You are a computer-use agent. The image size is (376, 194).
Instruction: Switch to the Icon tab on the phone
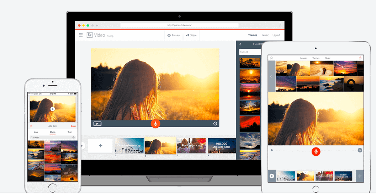(36, 132)
